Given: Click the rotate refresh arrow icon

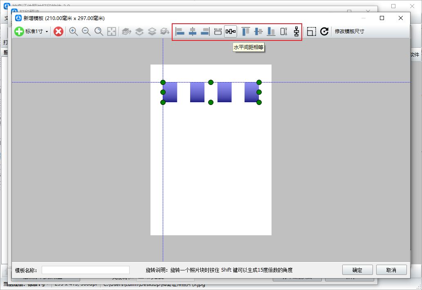Looking at the screenshot, I should (x=324, y=31).
